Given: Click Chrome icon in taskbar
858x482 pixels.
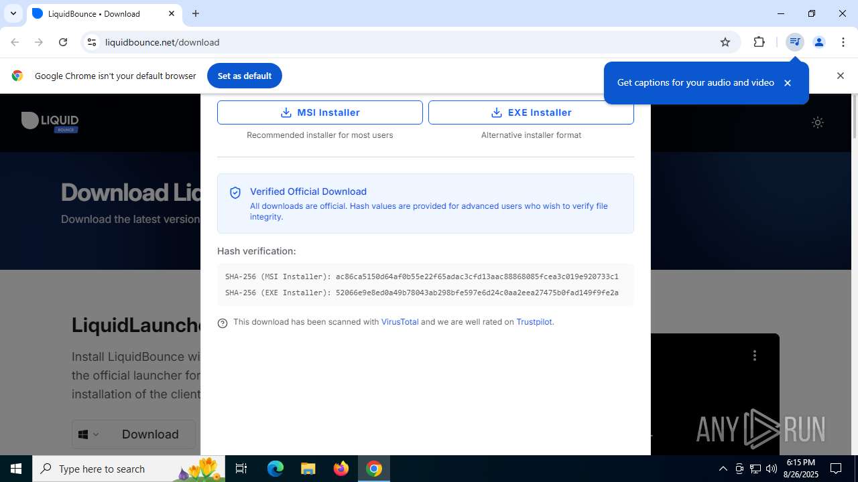Looking at the screenshot, I should [374, 469].
